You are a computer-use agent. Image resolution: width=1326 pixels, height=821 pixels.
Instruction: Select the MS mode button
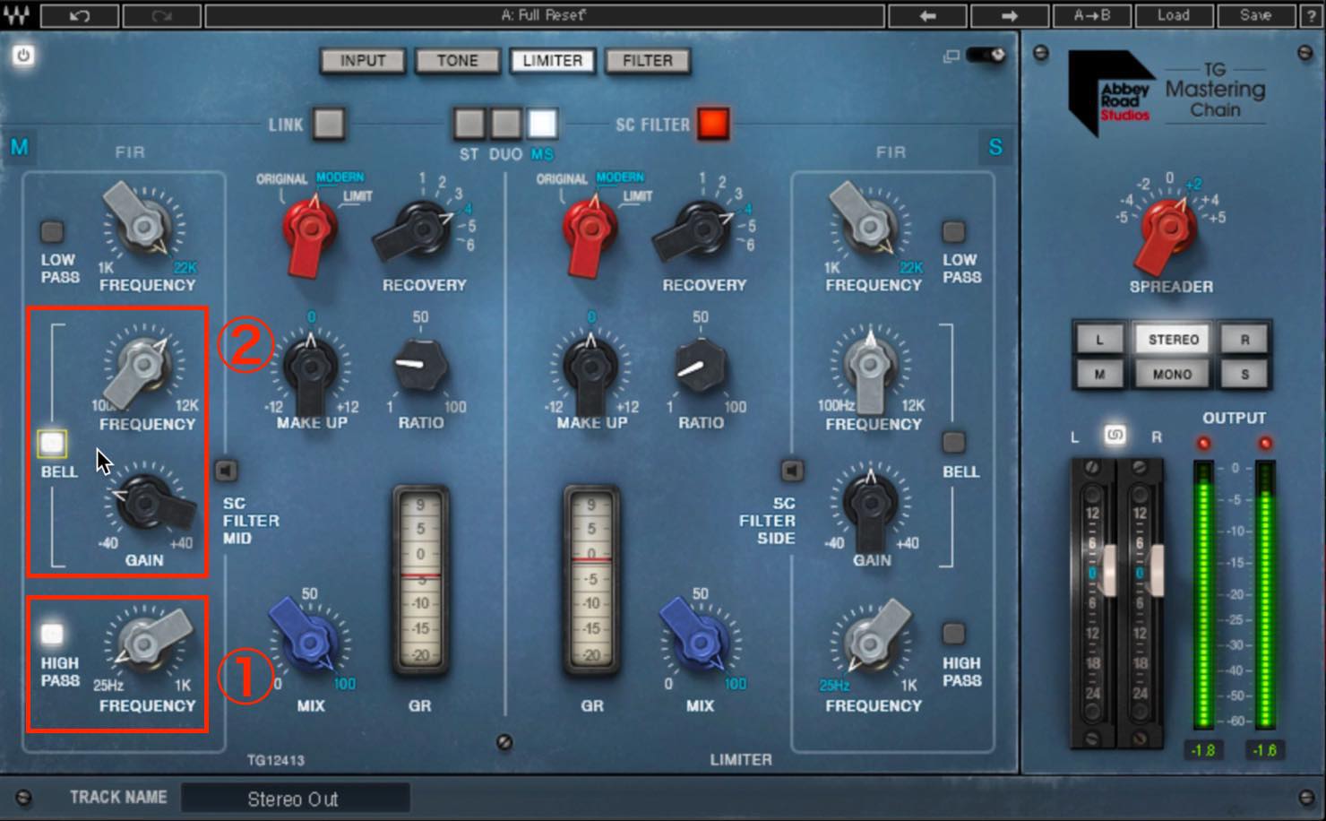[x=542, y=124]
